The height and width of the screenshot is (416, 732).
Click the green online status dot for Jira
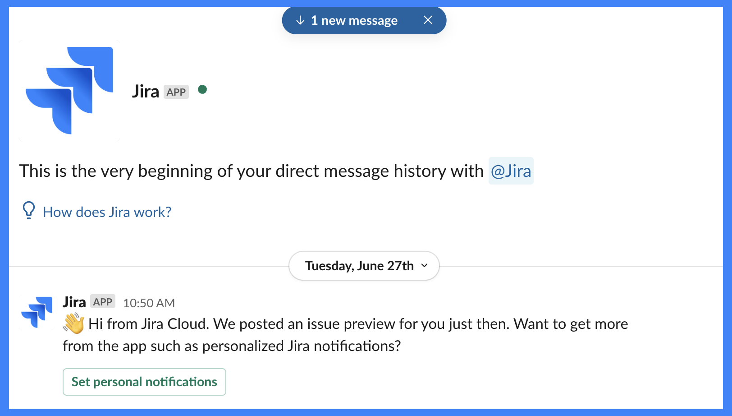click(x=202, y=90)
